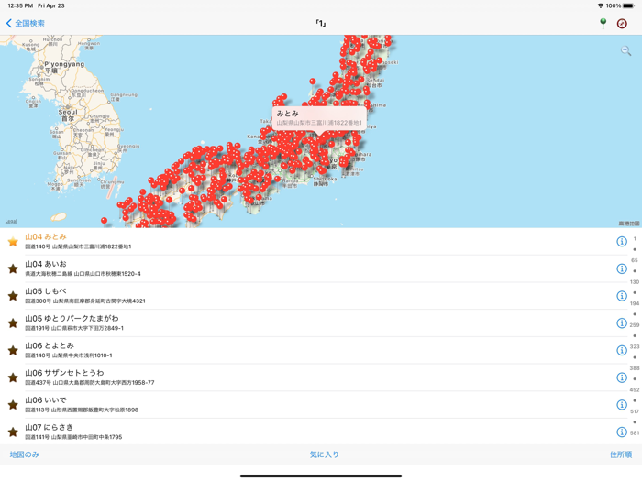Toggle favorite star for 山04 あいお
Image resolution: width=642 pixels, height=481 pixels.
pyautogui.click(x=13, y=268)
